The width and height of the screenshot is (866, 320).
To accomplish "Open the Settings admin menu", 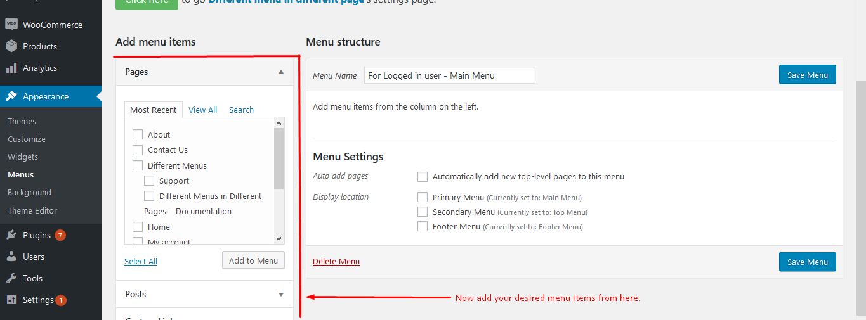I will [x=51, y=300].
